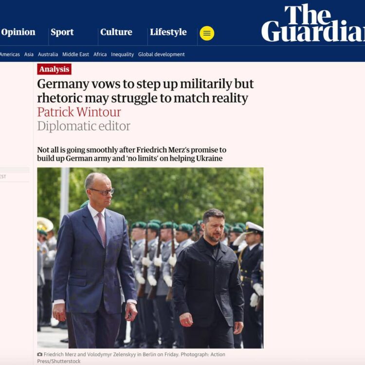365x365 pixels.
Task: Open the yellow hamburger menu button
Action: [x=207, y=33]
